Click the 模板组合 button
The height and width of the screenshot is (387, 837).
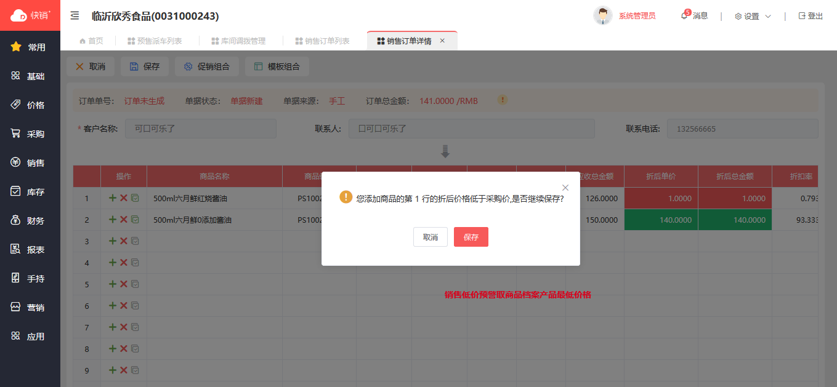click(277, 66)
